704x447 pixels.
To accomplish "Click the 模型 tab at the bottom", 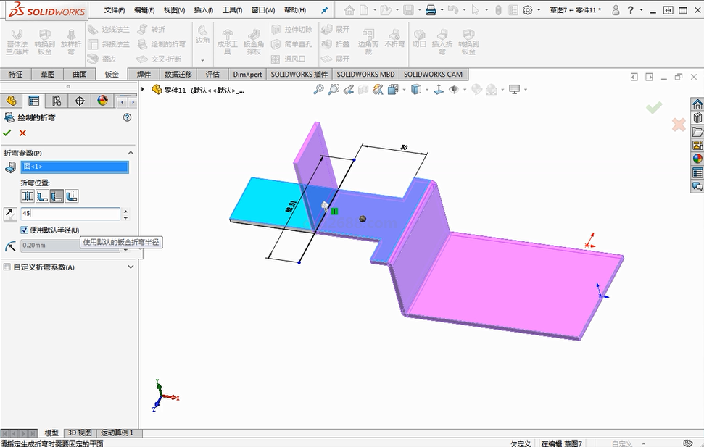I will click(x=51, y=433).
